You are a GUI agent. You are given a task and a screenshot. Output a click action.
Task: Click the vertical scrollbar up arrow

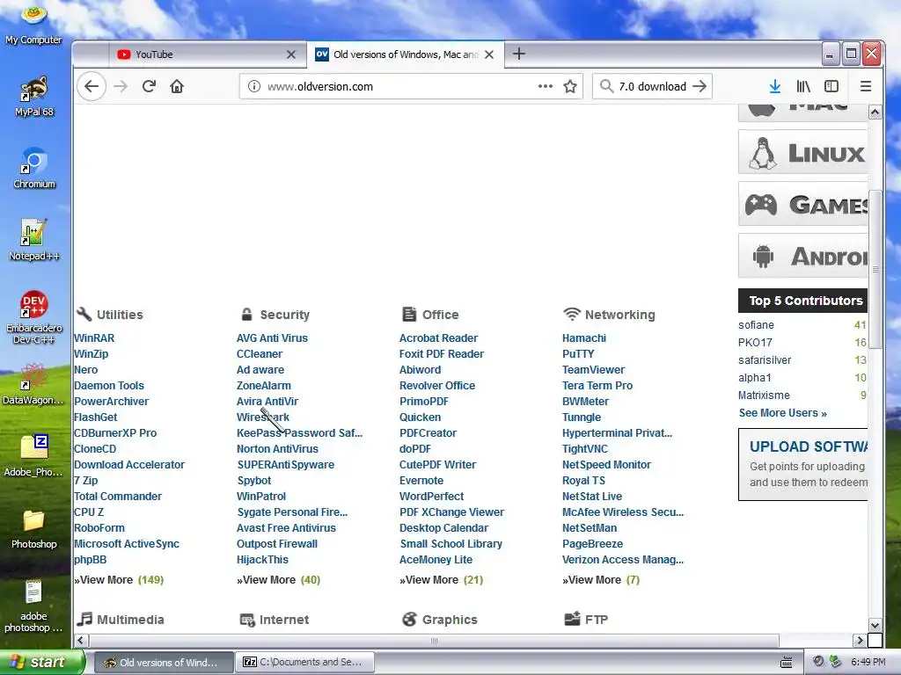click(x=875, y=112)
